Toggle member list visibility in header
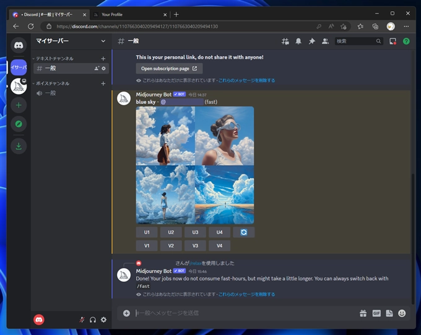This screenshot has width=421, height=335. 325,41
